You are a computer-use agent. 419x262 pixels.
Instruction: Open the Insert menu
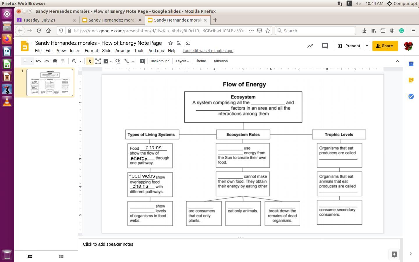tap(75, 51)
